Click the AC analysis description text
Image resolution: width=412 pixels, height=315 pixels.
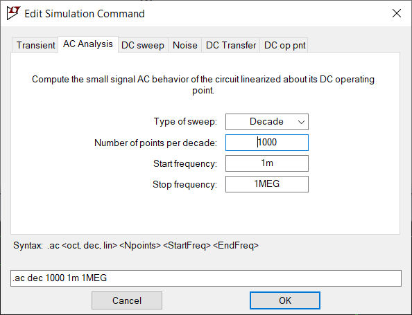[x=203, y=84]
